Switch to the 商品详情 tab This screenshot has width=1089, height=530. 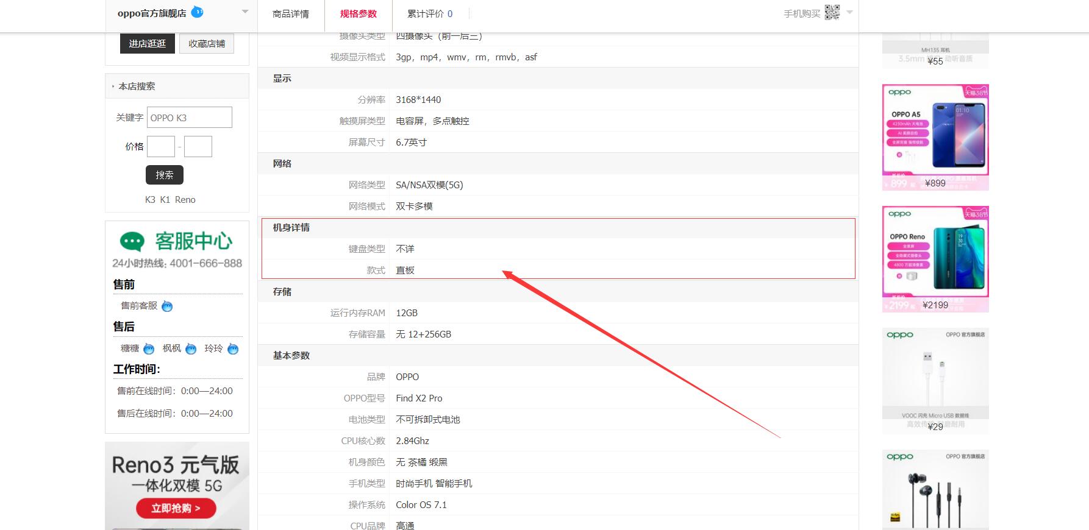(x=291, y=14)
